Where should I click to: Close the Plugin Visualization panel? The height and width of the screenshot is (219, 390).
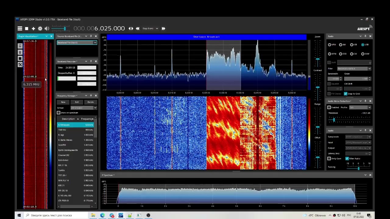(x=51, y=36)
